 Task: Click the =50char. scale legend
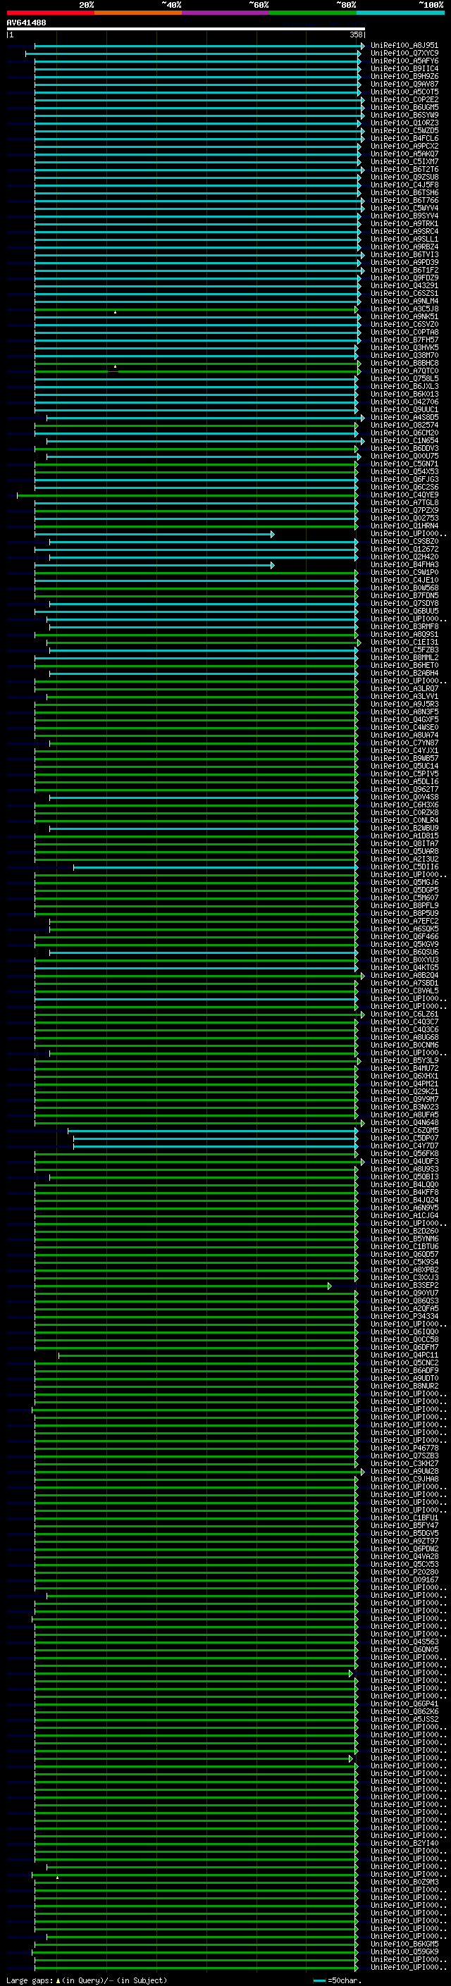click(x=337, y=1980)
